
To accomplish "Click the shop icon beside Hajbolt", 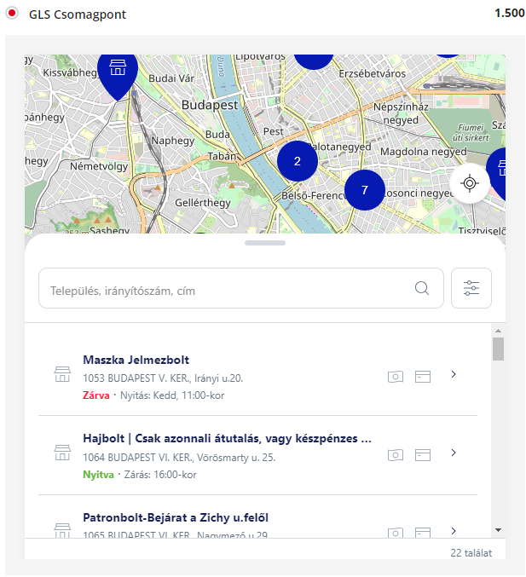I will [62, 453].
